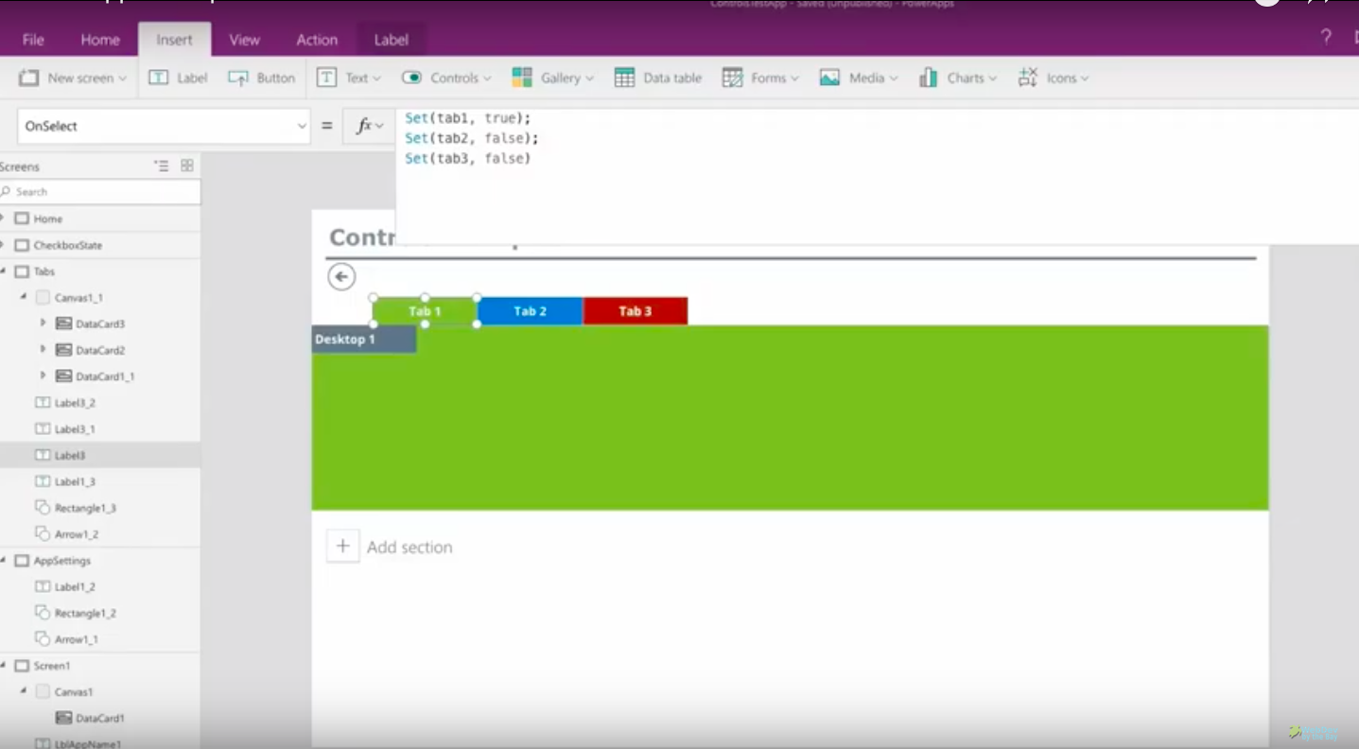Expand the DataCard3 tree item
This screenshot has width=1359, height=749.
(43, 322)
